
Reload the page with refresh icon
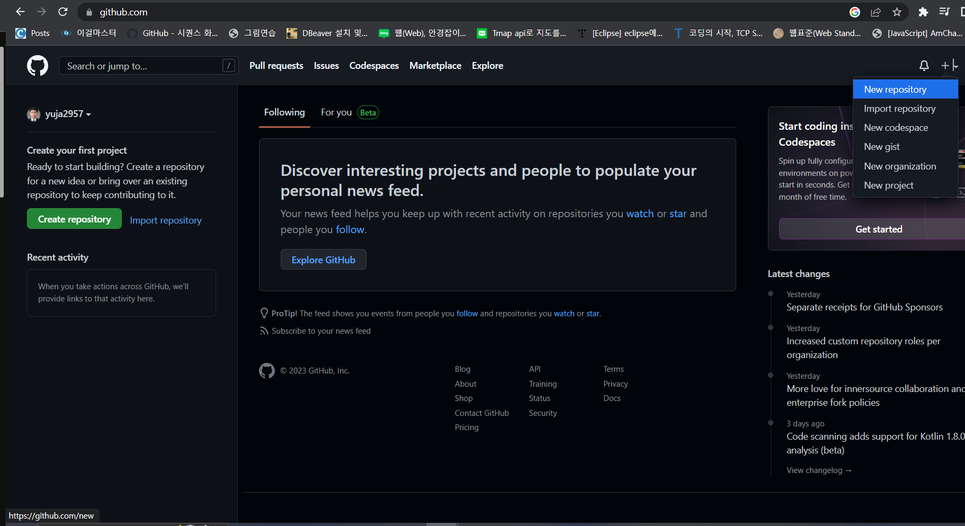[x=62, y=12]
